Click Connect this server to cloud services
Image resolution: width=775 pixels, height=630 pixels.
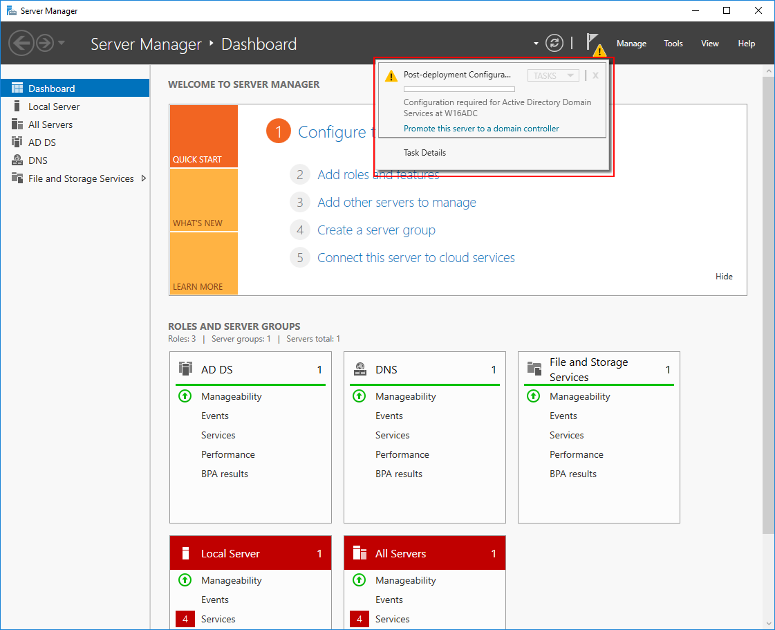[x=415, y=258]
